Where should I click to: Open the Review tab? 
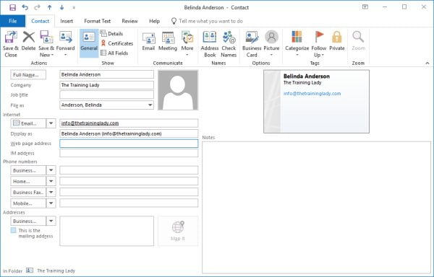pyautogui.click(x=129, y=21)
